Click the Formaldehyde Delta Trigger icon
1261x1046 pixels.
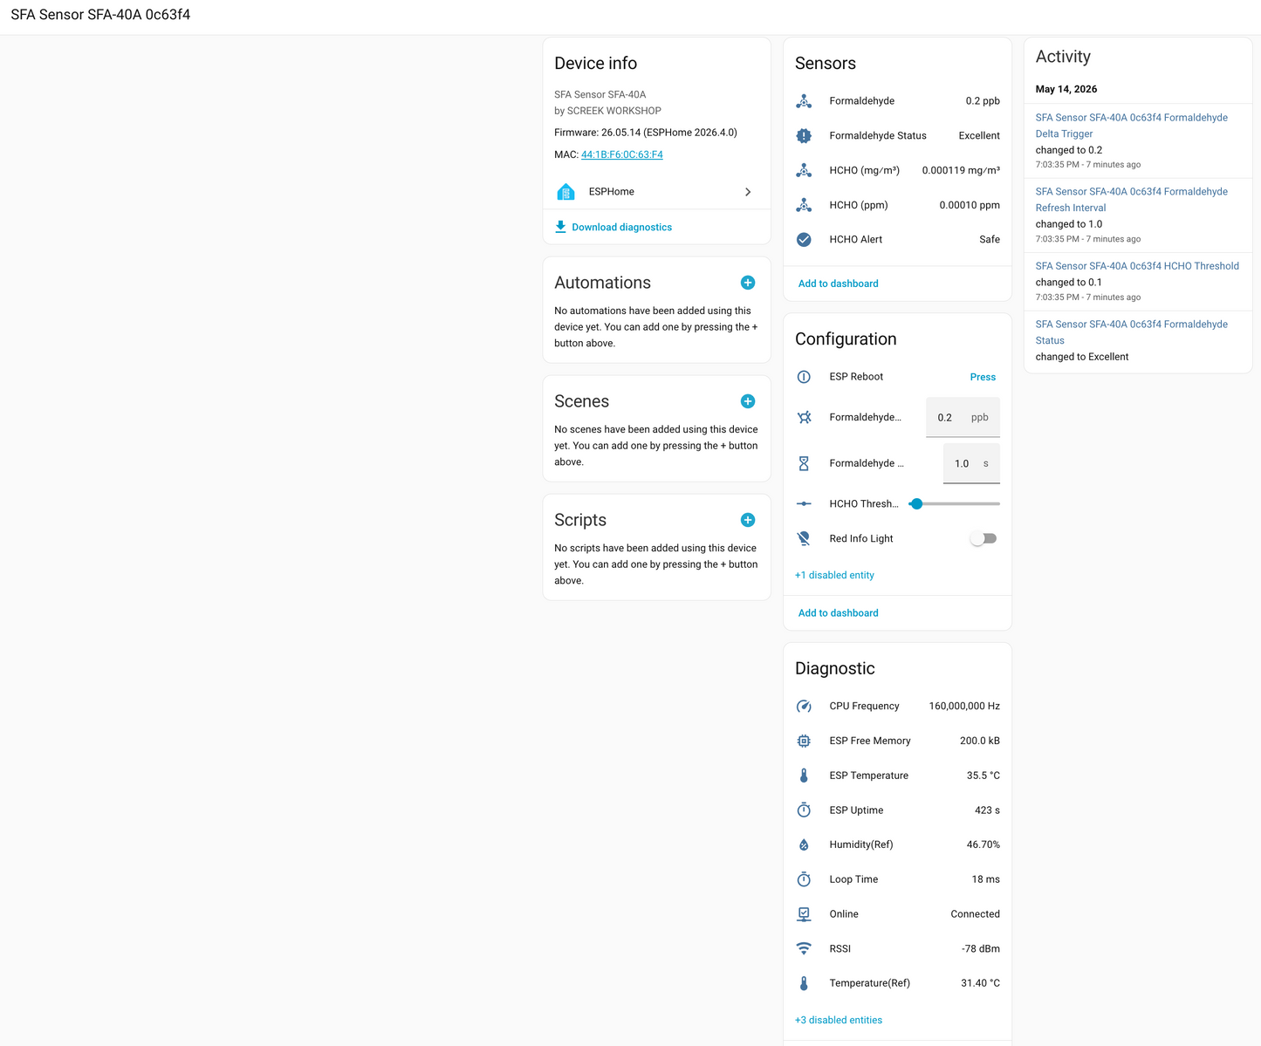(804, 417)
